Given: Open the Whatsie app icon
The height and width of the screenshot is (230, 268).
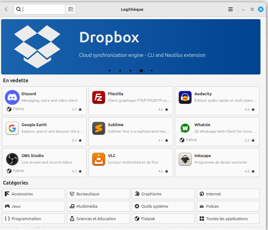Looking at the screenshot, I should click(185, 128).
